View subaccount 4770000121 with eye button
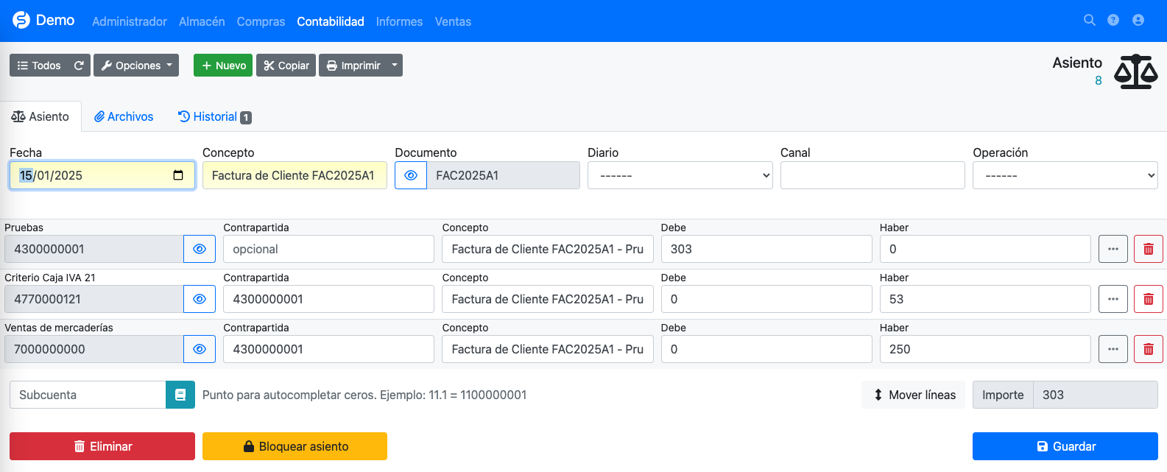Viewport: 1167px width, 472px height. click(200, 299)
